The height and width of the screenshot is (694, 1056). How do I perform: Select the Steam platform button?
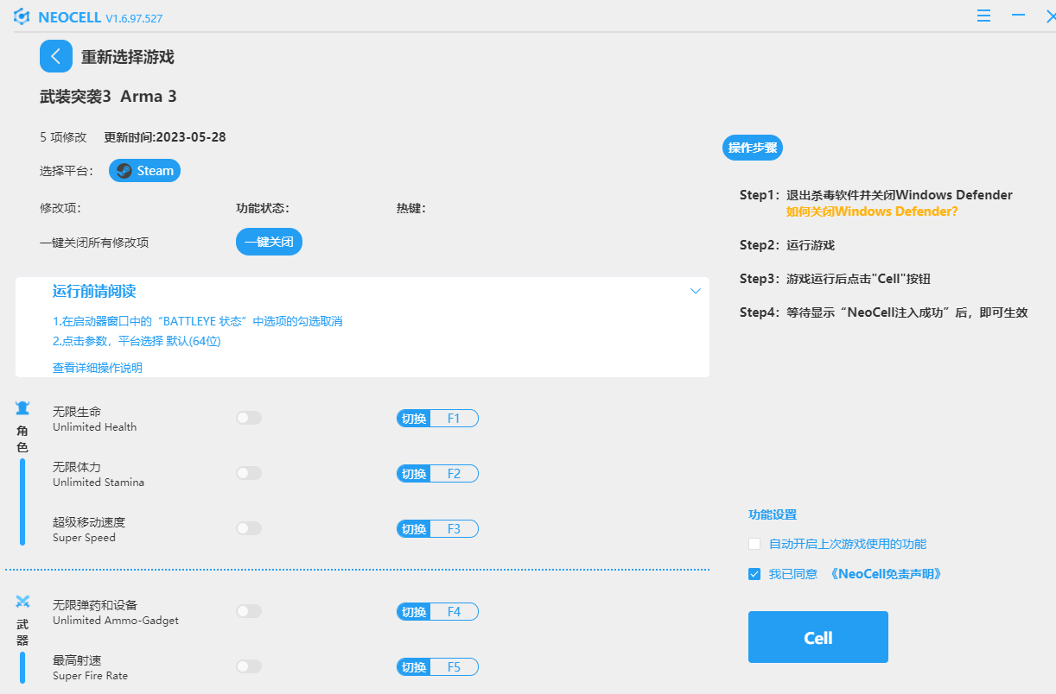point(144,171)
